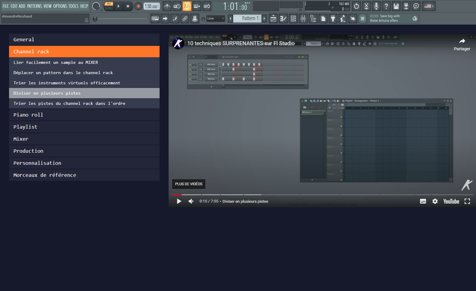Open the audio editor scissors icon
Screen dimensions: 476x291
367,6
